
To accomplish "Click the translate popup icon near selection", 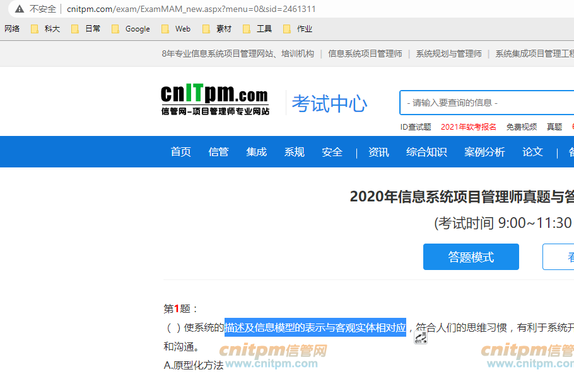I will [421, 338].
